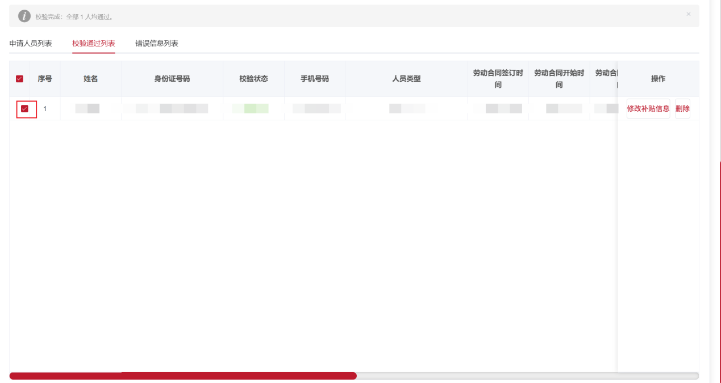Click the 删除 button for row 1
The width and height of the screenshot is (721, 383).
(682, 108)
